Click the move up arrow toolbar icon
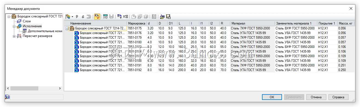 click(x=77, y=17)
